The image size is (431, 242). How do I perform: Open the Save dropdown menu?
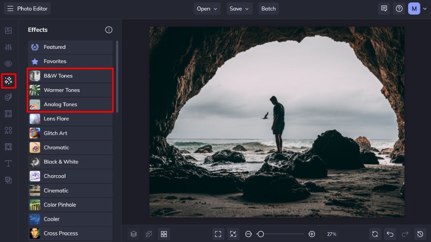pos(239,9)
